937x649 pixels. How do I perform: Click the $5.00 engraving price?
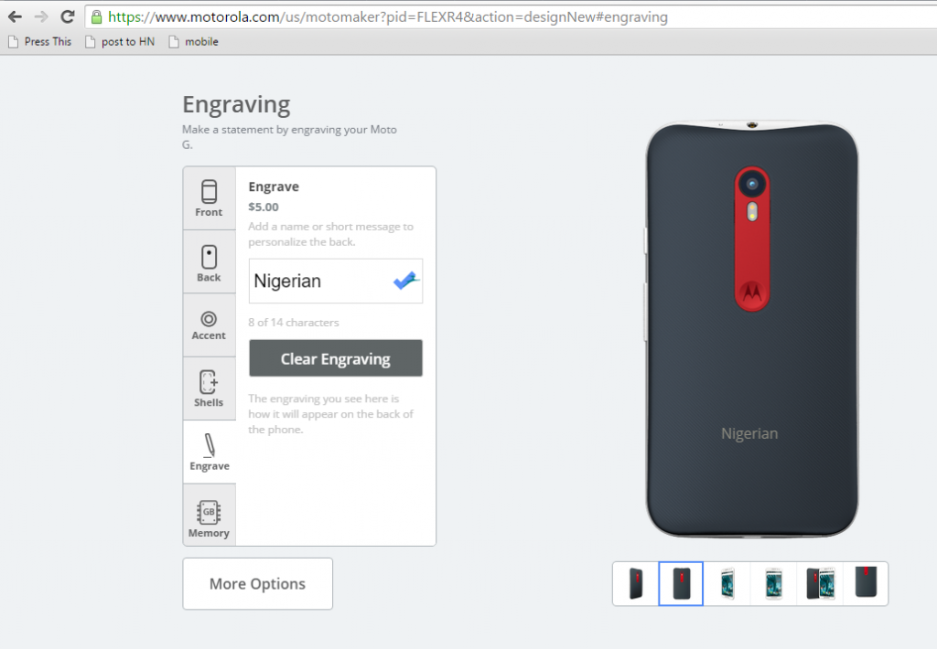coord(264,207)
